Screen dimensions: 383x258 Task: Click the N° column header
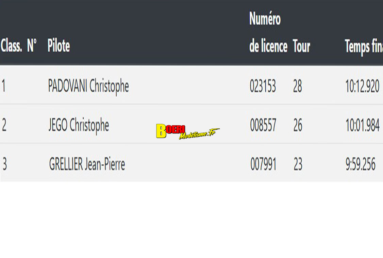coord(32,46)
